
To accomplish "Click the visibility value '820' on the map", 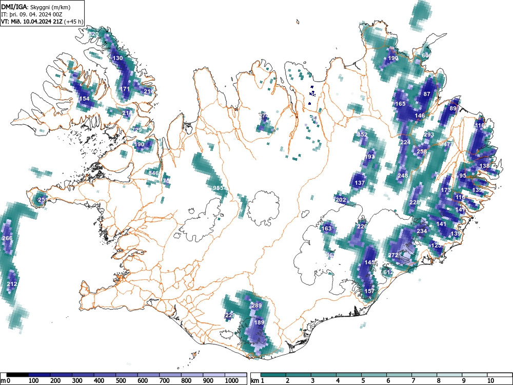I will pyautogui.click(x=93, y=34).
